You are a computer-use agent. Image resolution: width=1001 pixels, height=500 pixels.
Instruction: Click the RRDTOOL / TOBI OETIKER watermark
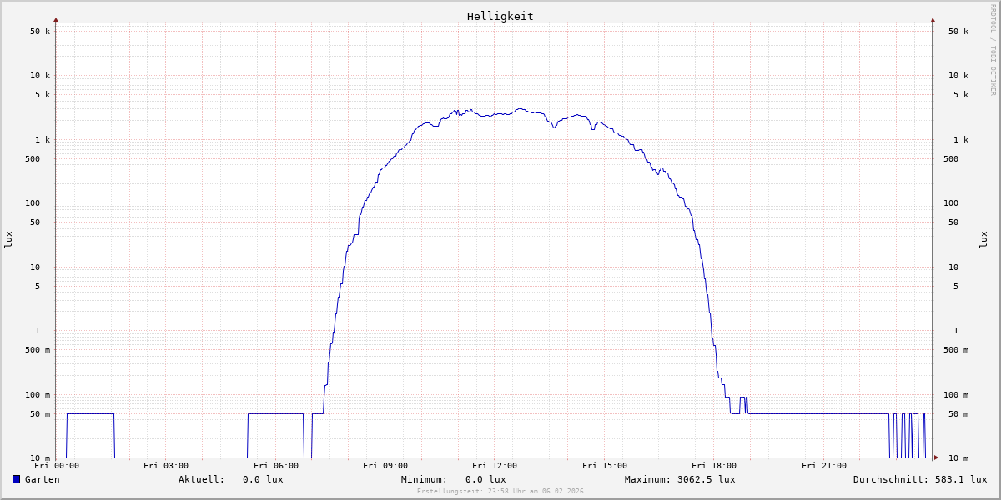993,49
